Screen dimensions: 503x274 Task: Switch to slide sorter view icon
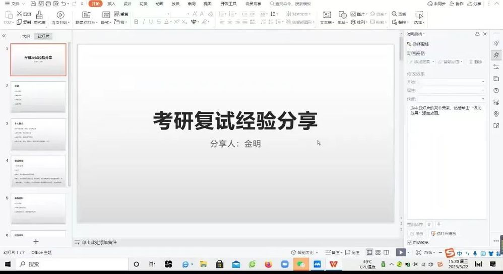pos(378,252)
